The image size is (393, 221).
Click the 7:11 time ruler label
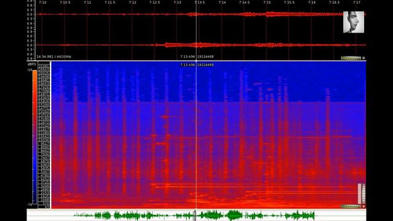click(87, 2)
